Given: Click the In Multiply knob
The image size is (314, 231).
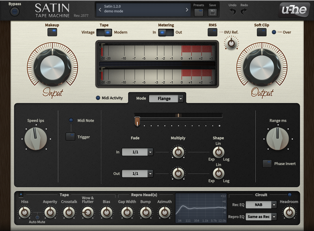Looking at the screenshot, I should coord(178,152).
